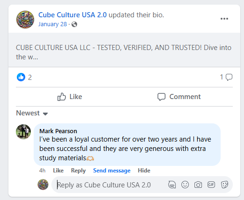Click the blue thumbs-up reaction icon

click(x=21, y=77)
